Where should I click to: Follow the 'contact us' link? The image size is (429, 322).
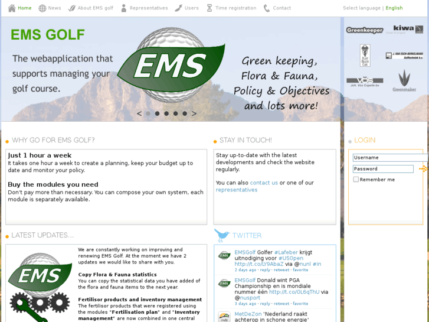tap(264, 183)
